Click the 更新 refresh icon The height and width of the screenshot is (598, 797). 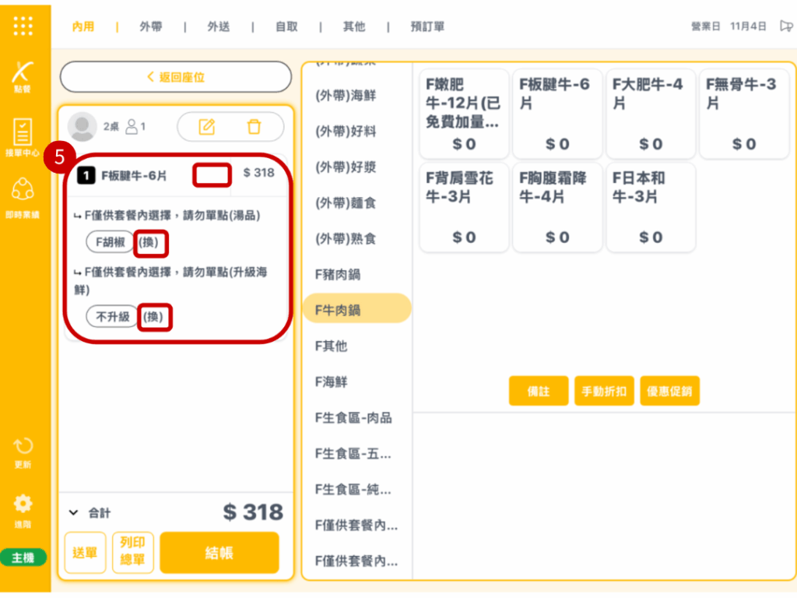(23, 452)
